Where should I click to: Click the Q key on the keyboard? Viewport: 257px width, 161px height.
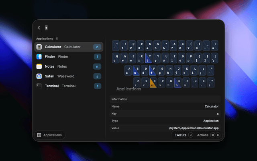click(116, 58)
